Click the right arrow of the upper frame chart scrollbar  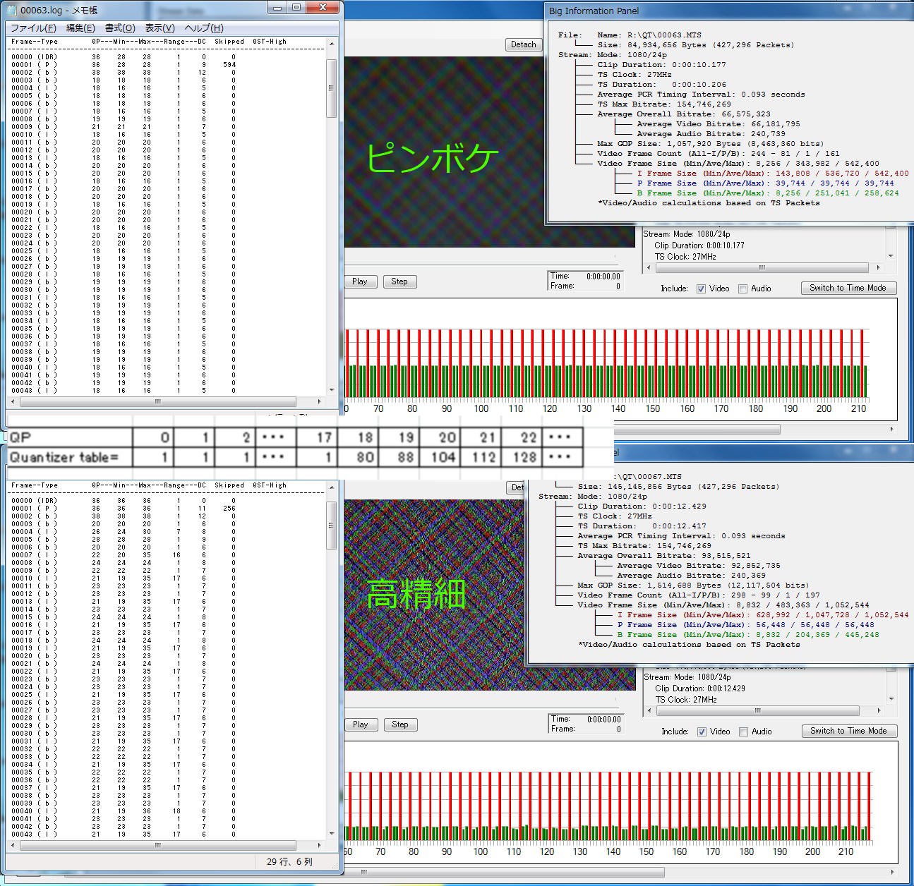click(891, 429)
